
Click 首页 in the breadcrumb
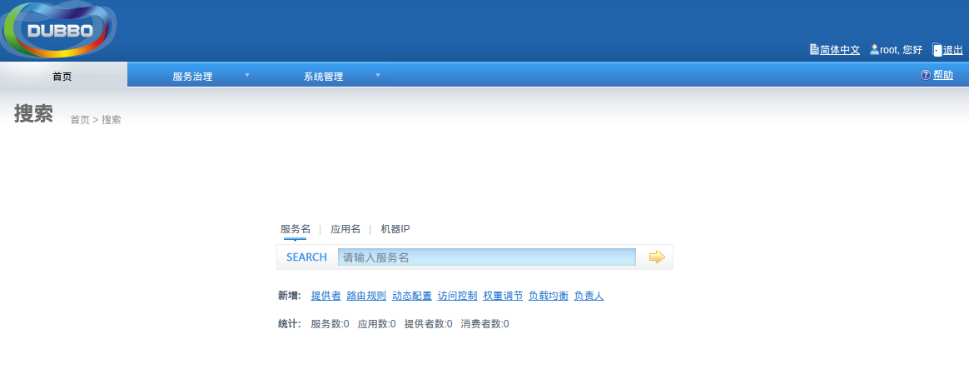[80, 120]
